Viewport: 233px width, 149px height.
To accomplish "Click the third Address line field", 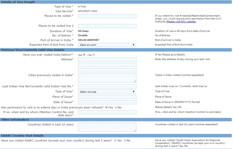I will tap(107, 70).
